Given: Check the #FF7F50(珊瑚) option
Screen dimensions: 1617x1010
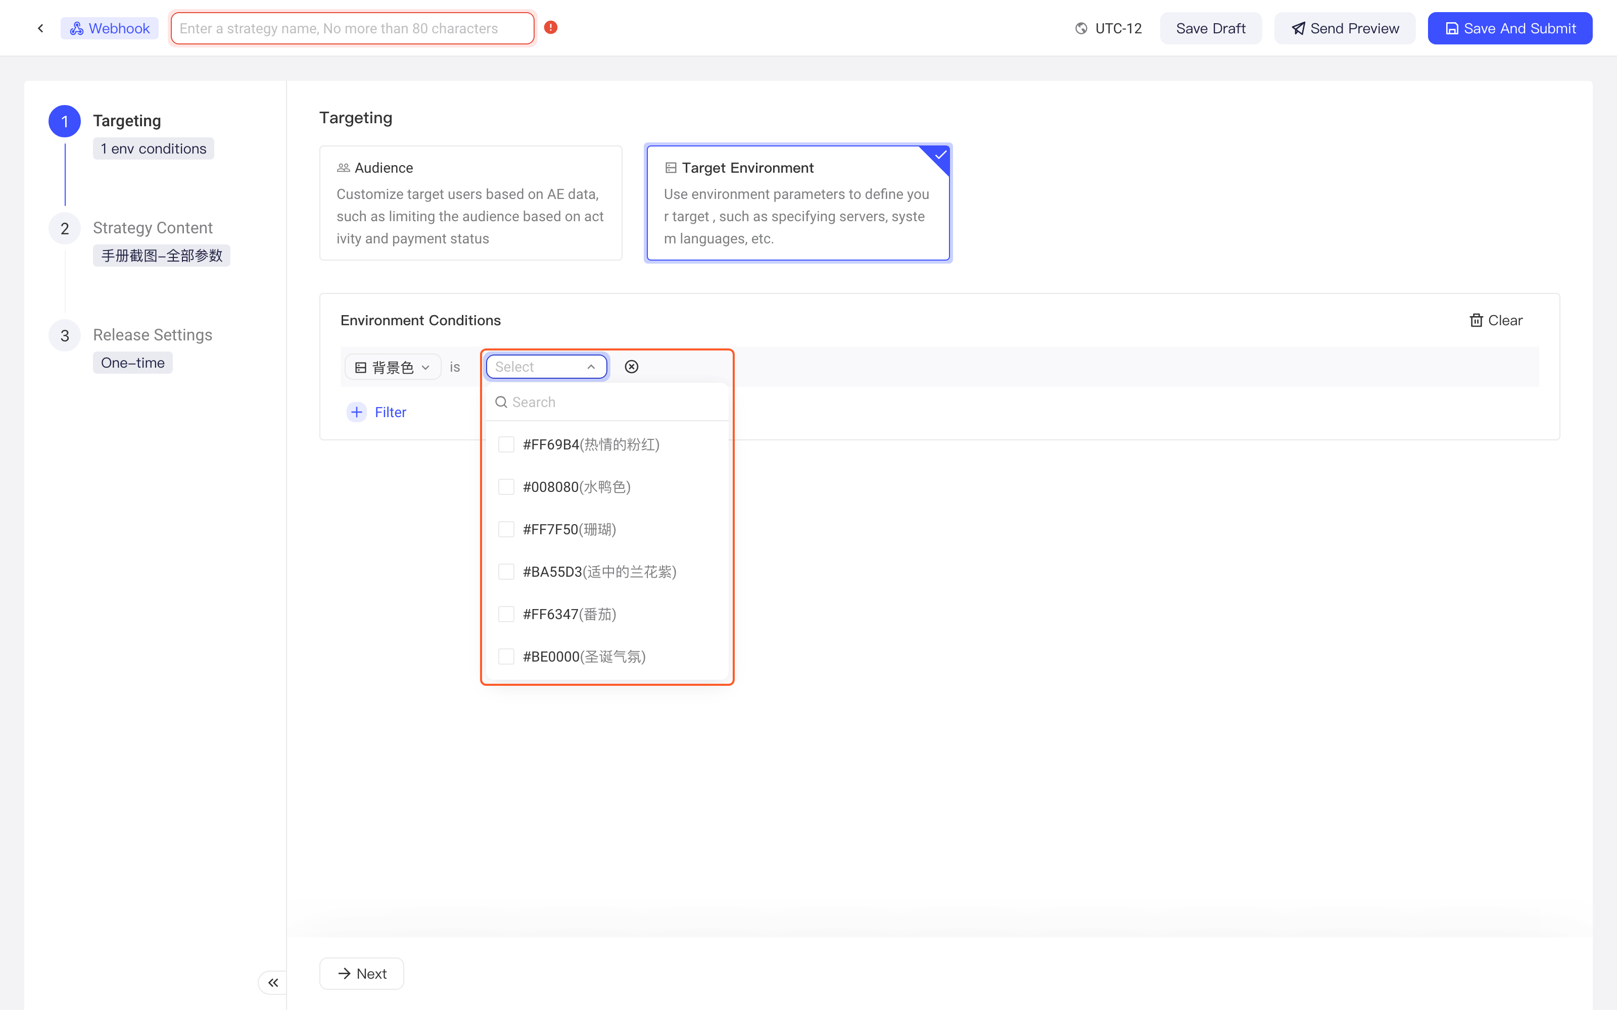Looking at the screenshot, I should 506,529.
